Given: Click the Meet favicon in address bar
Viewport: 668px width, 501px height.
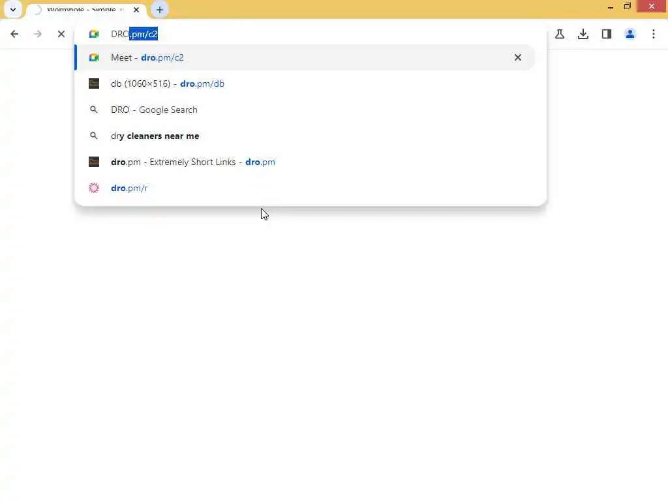Looking at the screenshot, I should 94,34.
